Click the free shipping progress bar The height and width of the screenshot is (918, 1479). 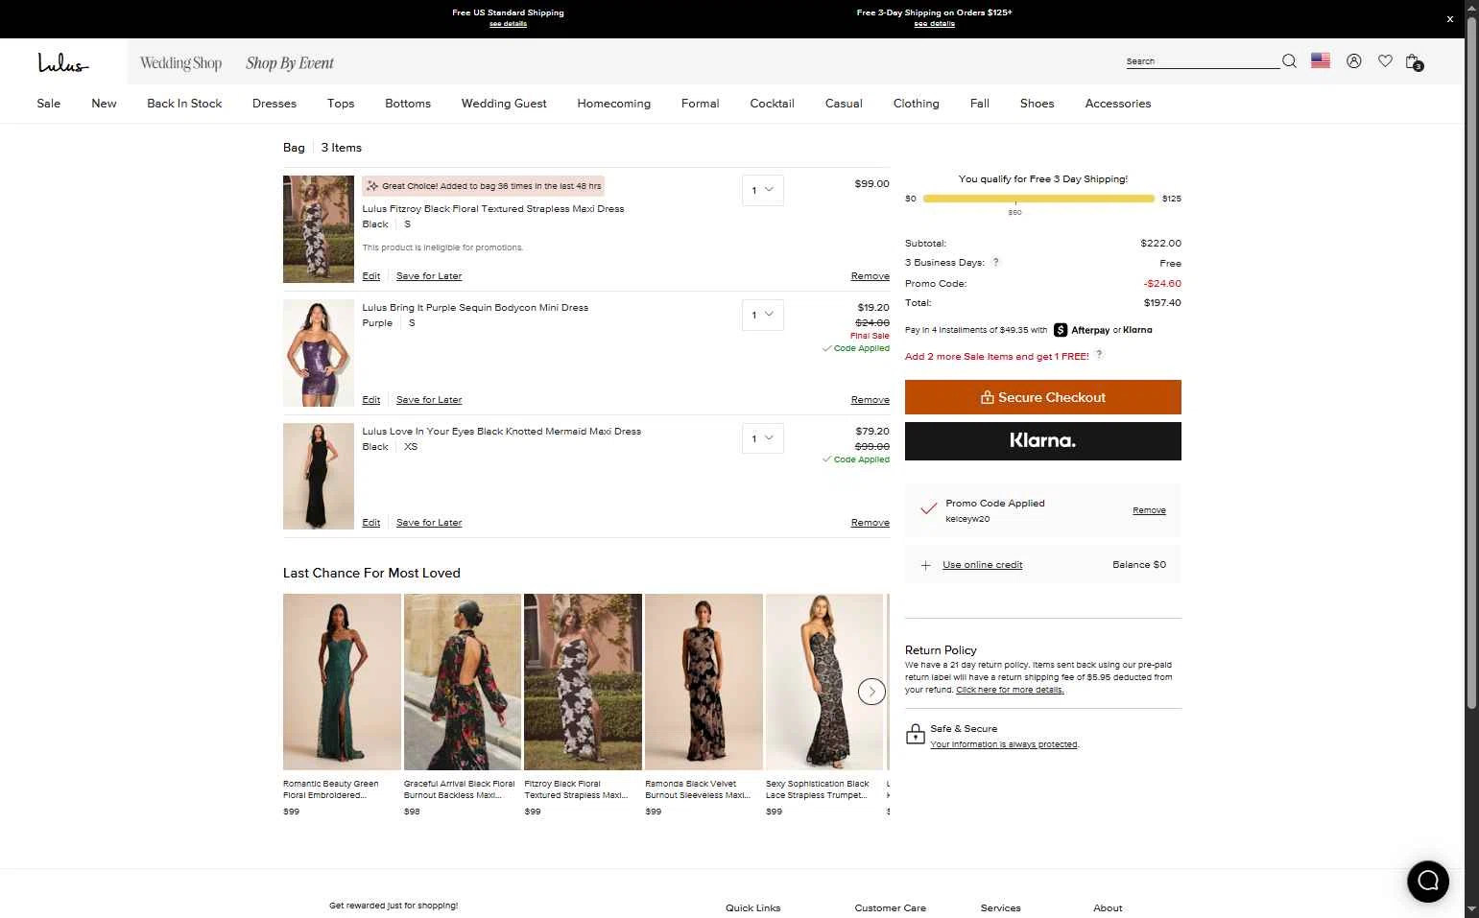click(x=1038, y=199)
